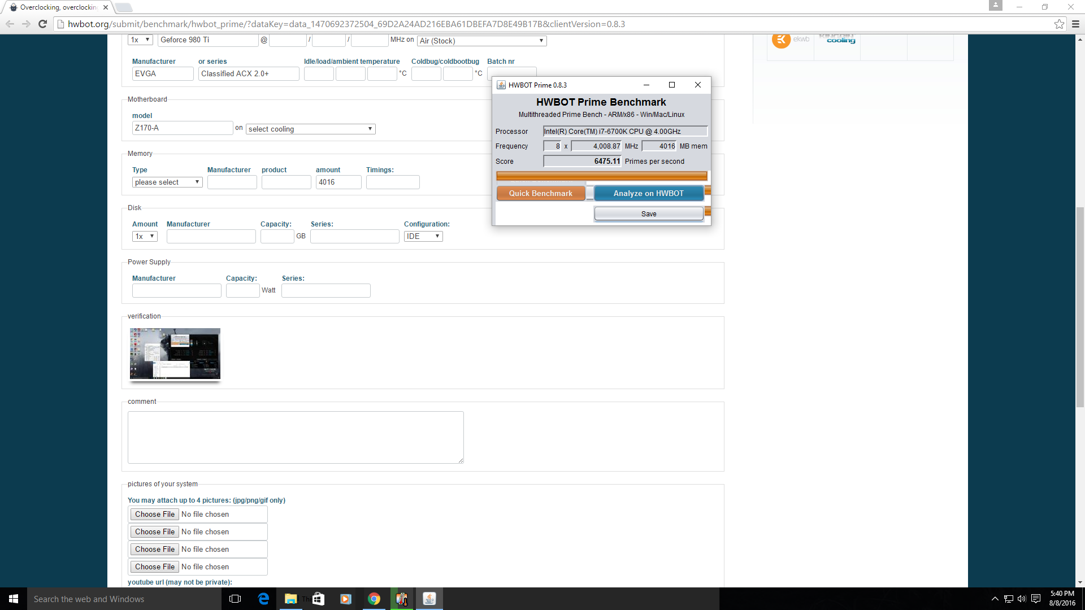Open motherboard select cooling dropdown

310,129
